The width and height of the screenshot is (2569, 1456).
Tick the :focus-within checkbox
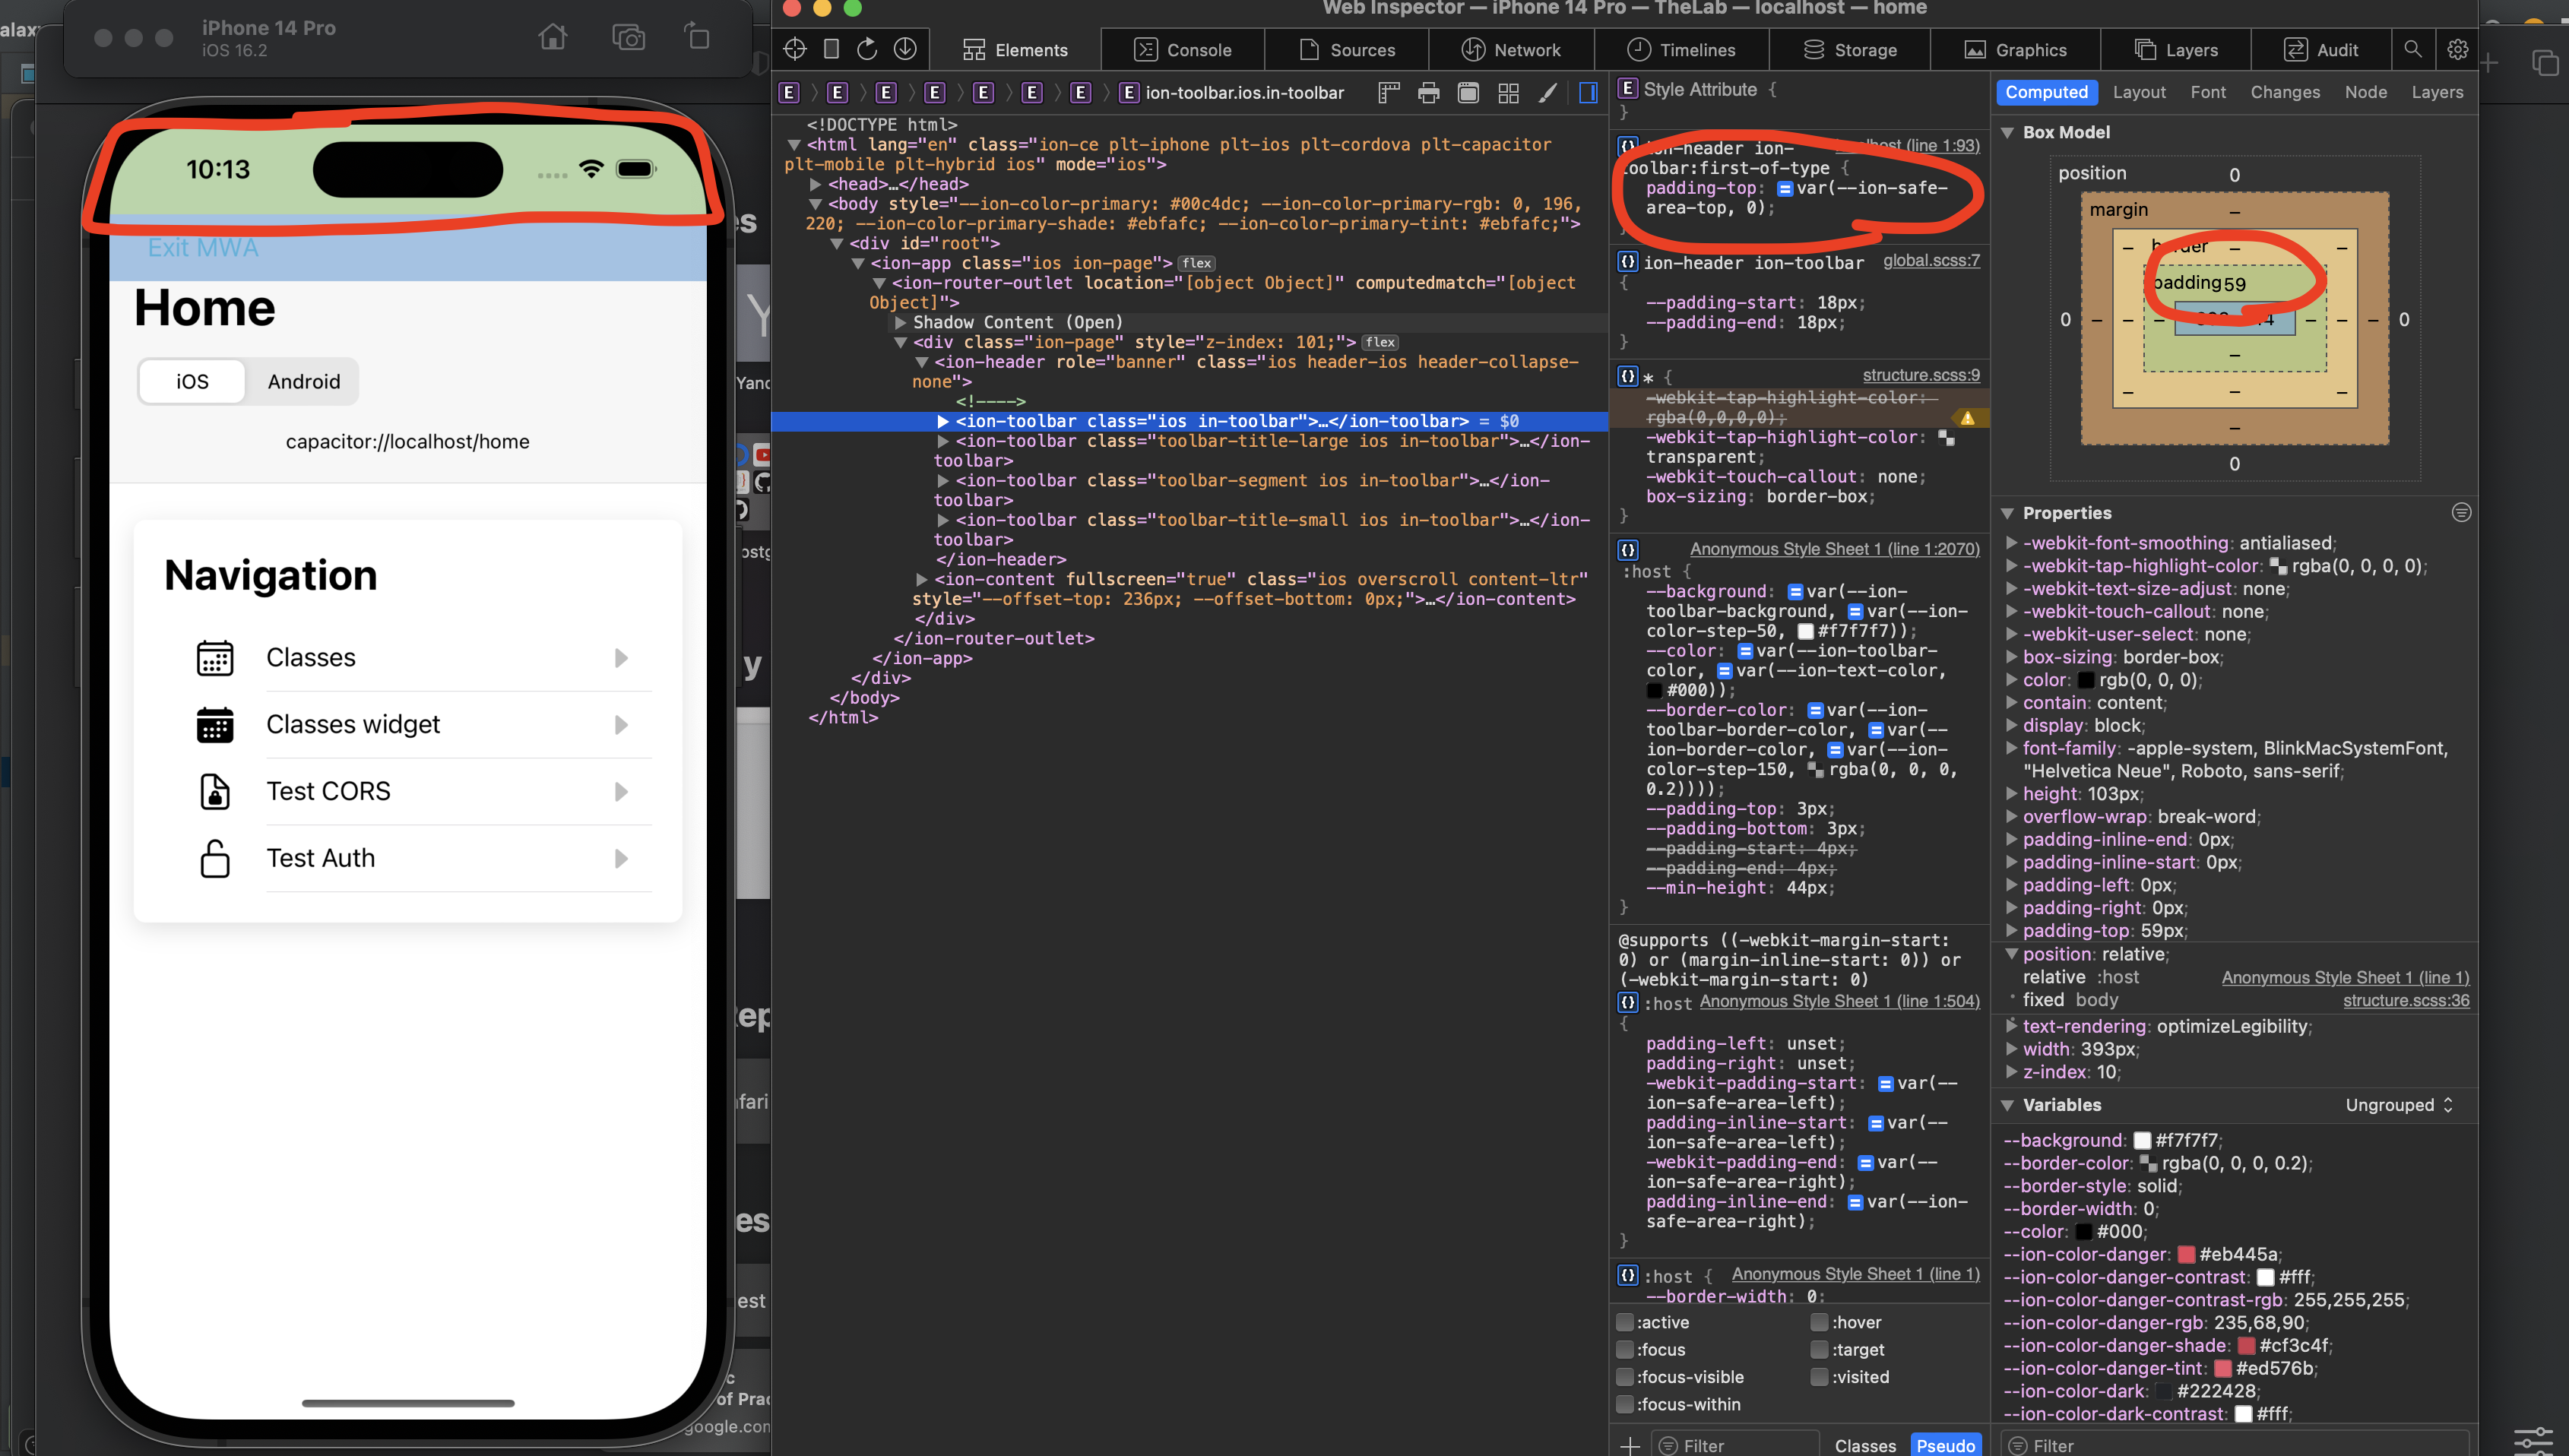[x=1625, y=1404]
